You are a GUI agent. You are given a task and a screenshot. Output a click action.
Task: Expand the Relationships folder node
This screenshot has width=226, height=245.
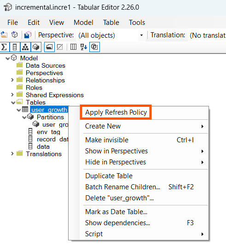pyautogui.click(x=12, y=80)
